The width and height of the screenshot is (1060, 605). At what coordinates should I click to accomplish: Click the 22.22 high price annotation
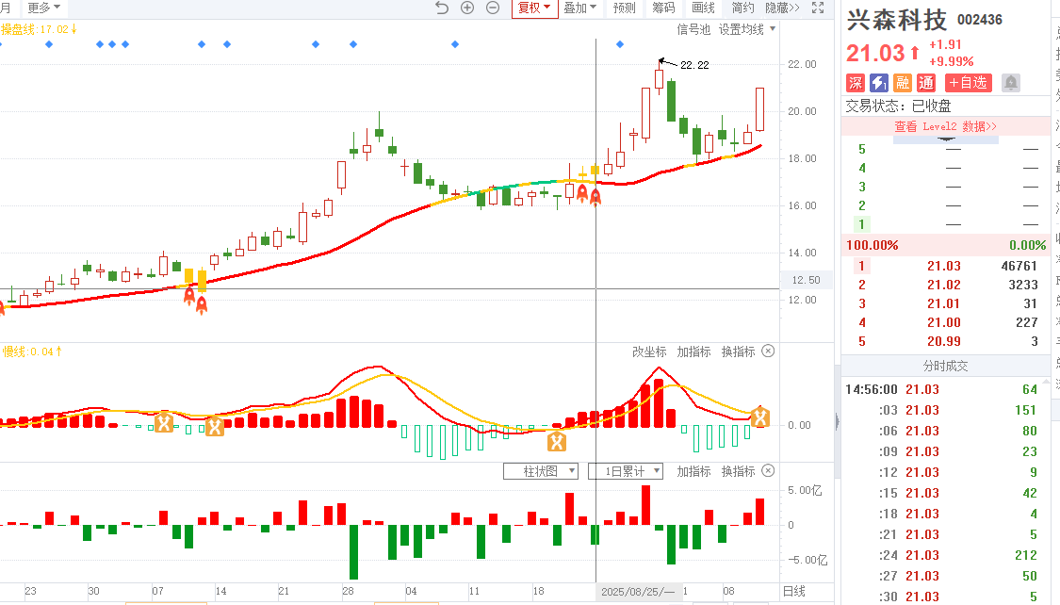pyautogui.click(x=694, y=65)
